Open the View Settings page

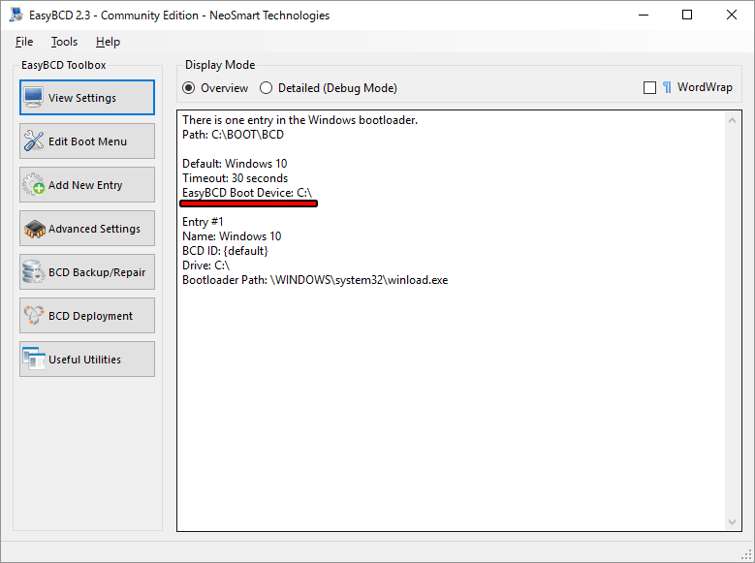[x=87, y=97]
